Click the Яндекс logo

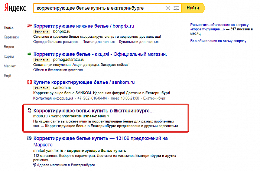15,8
